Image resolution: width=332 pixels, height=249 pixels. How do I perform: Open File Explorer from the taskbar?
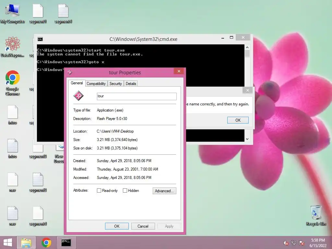coord(26,243)
